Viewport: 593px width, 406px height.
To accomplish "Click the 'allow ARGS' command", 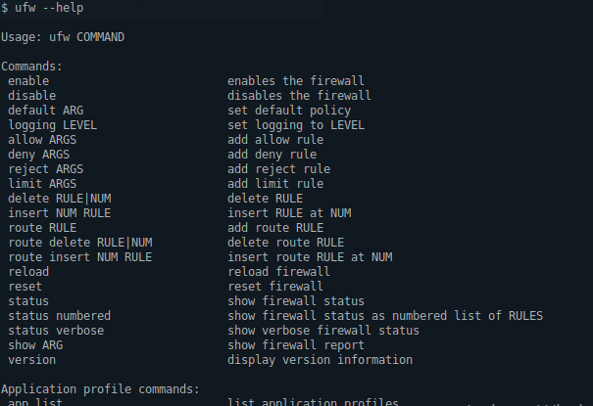I will click(42, 140).
